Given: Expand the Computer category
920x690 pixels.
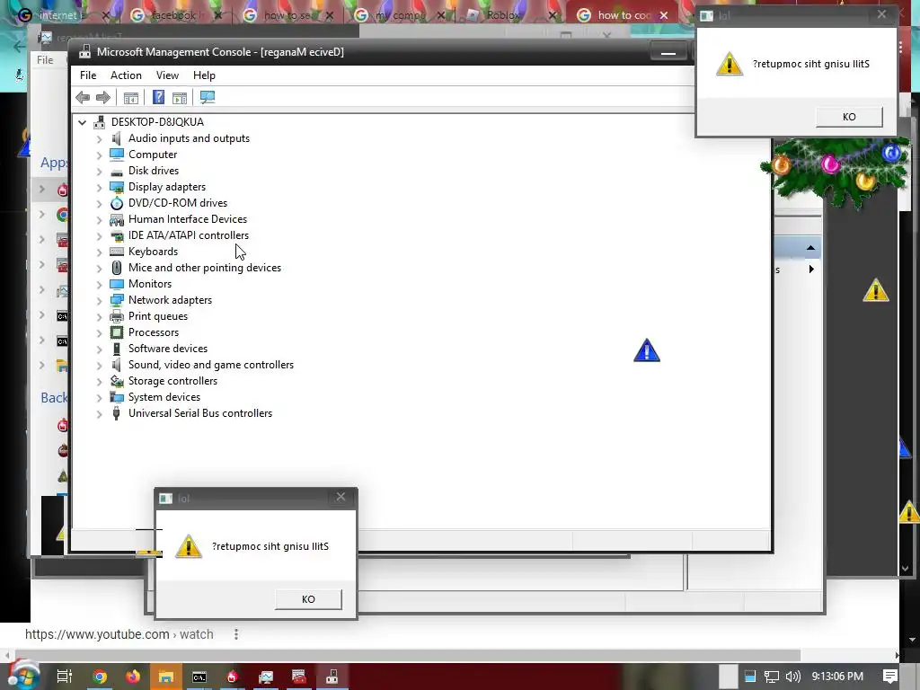Looking at the screenshot, I should [99, 155].
